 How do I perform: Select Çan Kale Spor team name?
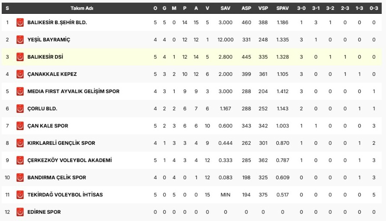click(x=48, y=126)
